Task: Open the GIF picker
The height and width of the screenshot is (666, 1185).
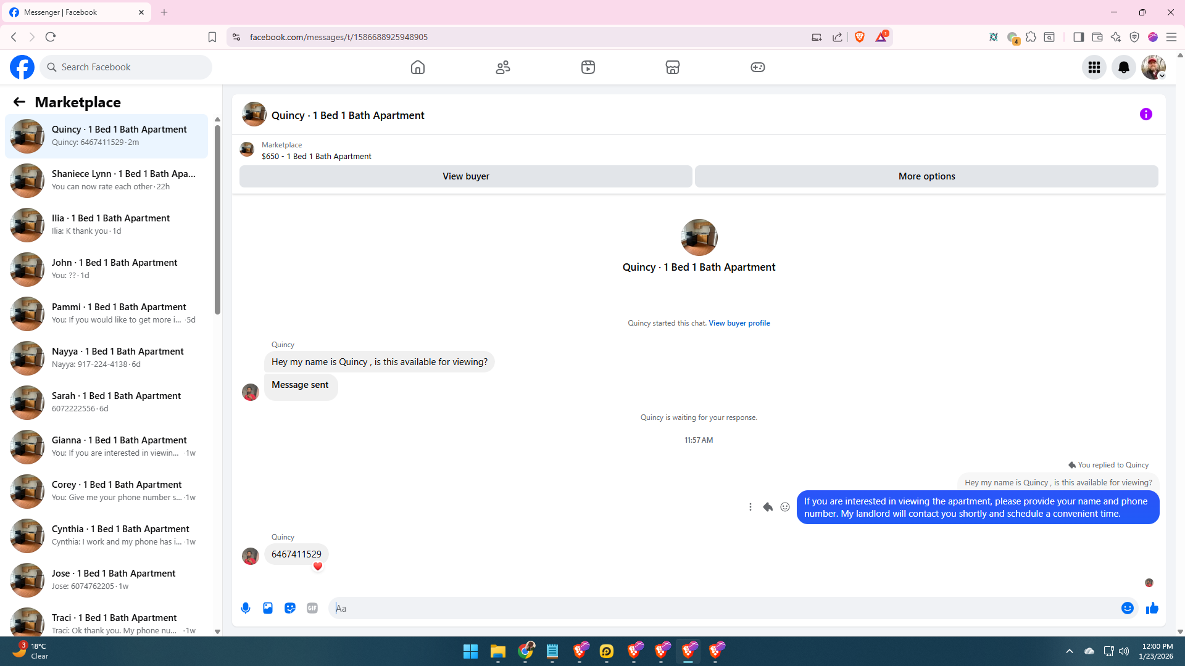Action: point(312,608)
